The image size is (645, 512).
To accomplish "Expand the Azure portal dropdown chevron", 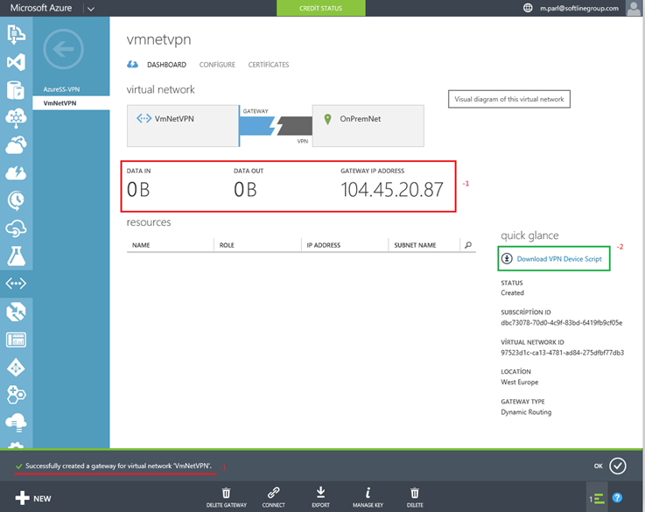I will [x=91, y=9].
